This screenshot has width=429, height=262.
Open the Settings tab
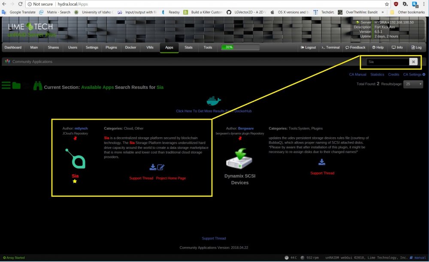(92, 47)
